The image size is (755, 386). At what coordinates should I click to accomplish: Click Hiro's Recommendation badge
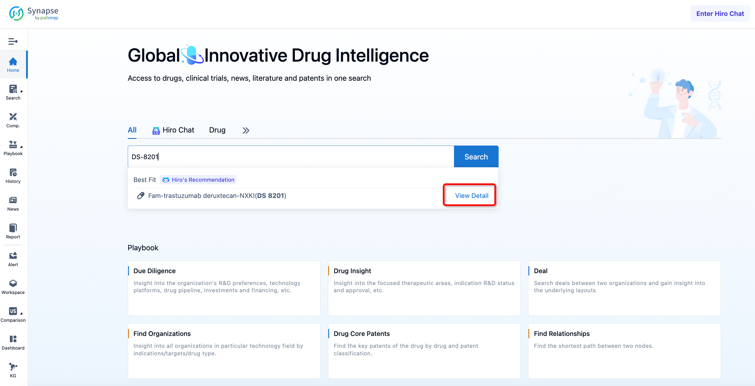coord(198,180)
